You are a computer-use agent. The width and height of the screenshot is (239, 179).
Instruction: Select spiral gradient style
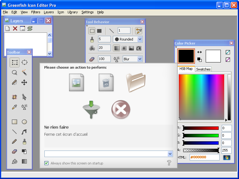(x=139, y=48)
